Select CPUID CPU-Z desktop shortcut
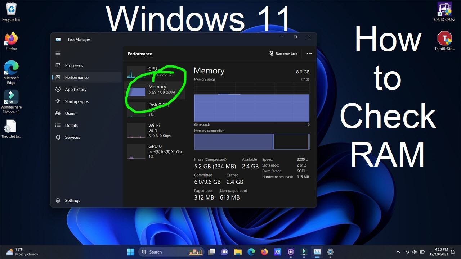 pyautogui.click(x=445, y=12)
